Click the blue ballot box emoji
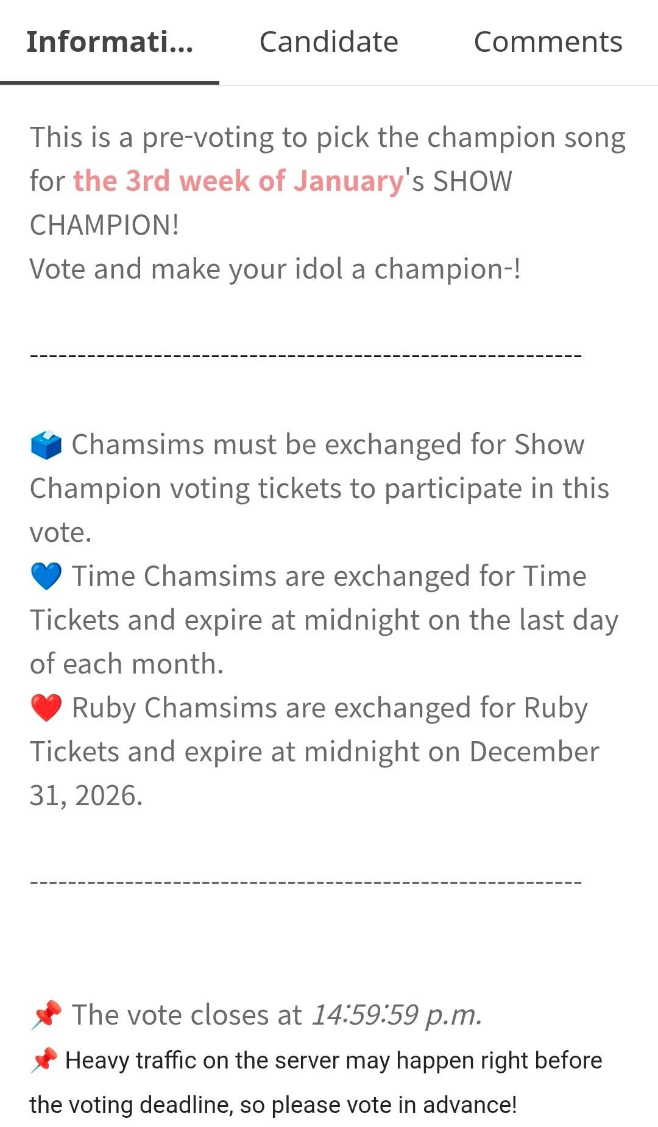 tap(46, 445)
